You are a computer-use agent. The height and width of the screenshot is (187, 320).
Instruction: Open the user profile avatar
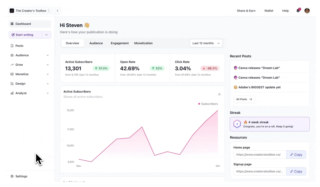(307, 11)
